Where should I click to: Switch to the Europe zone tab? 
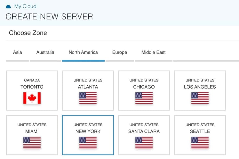120,52
